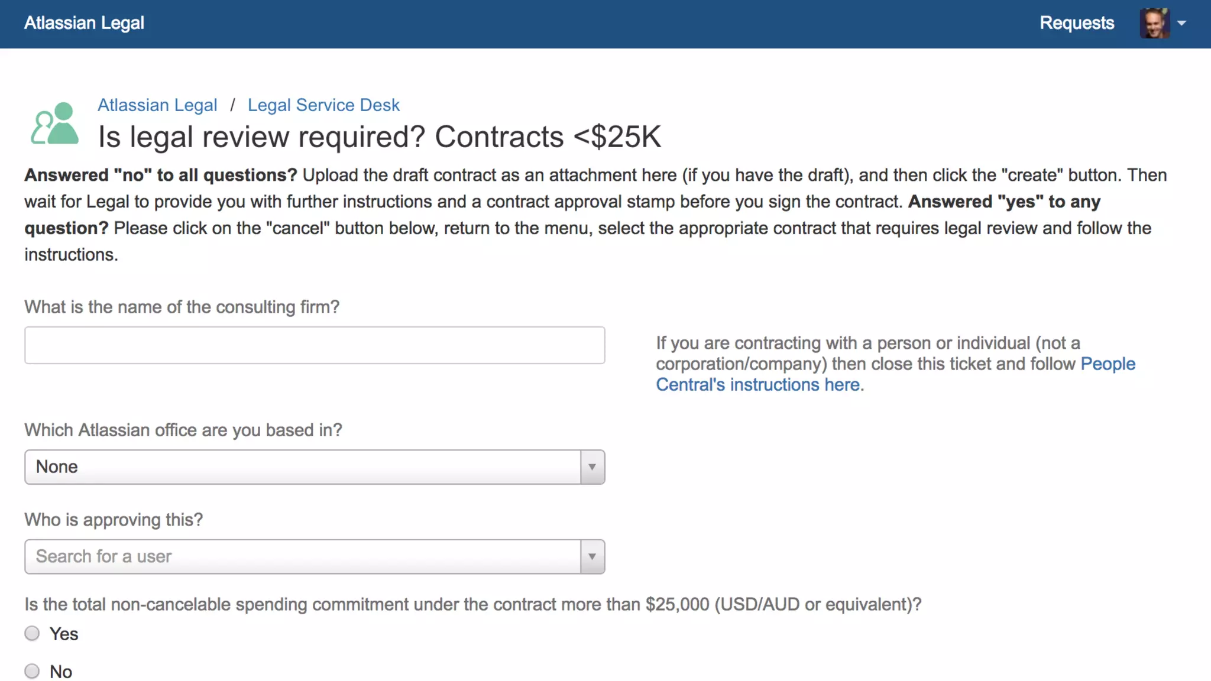Click the Atlassian office question label

(x=183, y=430)
